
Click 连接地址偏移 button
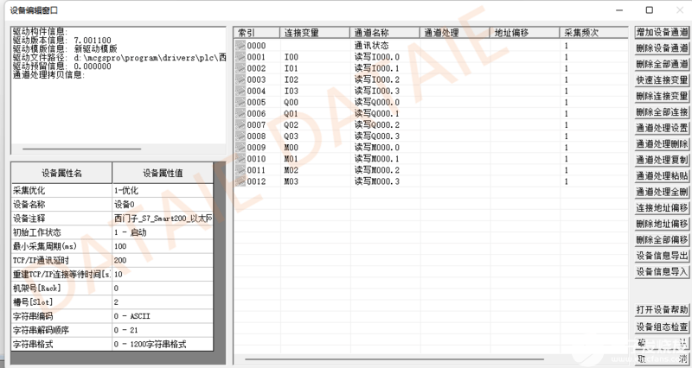tap(662, 207)
